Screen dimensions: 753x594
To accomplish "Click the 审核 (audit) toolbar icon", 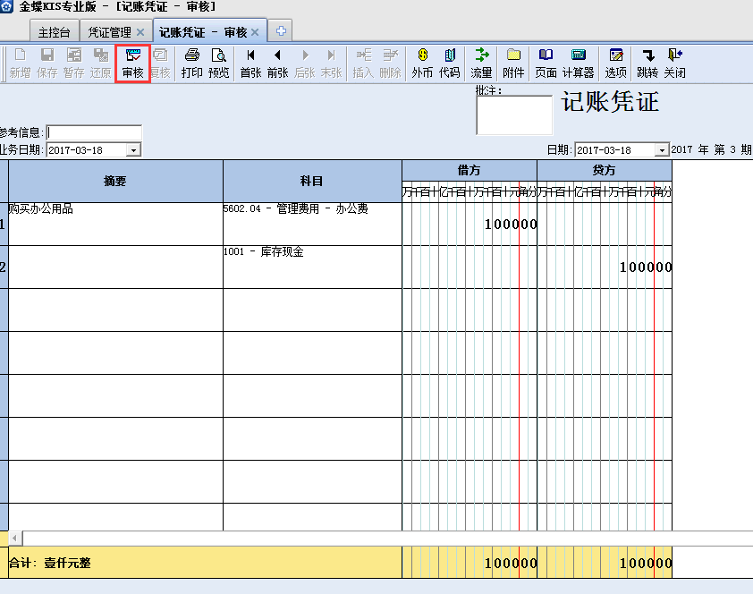I will tap(133, 63).
